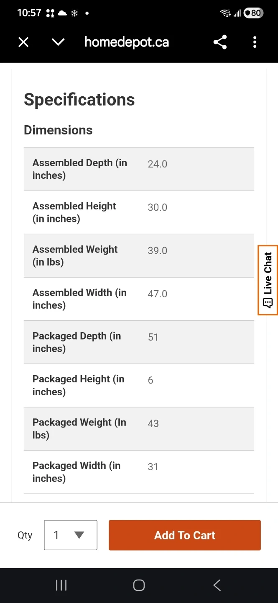Open the three-dot overflow menu
This screenshot has width=278, height=603.
[255, 42]
